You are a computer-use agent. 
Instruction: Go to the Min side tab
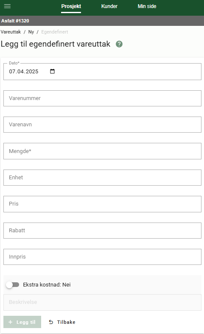(x=147, y=6)
